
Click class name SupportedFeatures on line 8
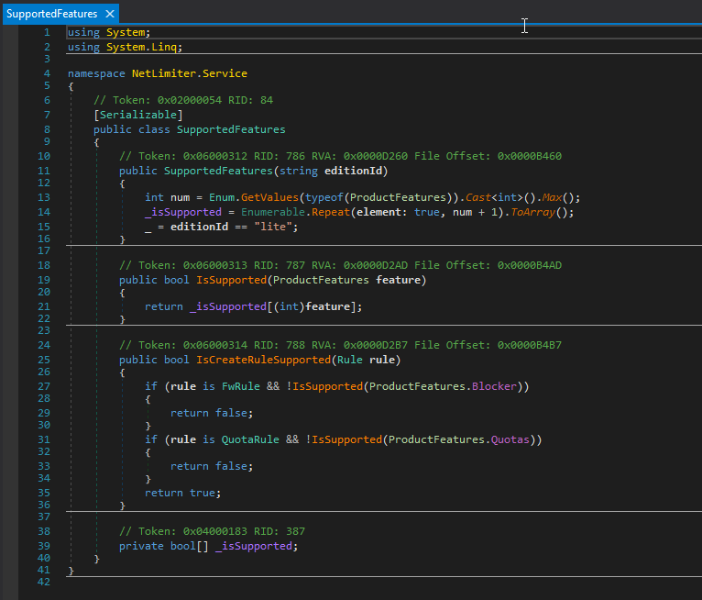231,129
